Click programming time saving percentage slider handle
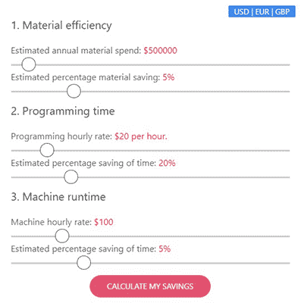301x303 pixels. (71, 177)
